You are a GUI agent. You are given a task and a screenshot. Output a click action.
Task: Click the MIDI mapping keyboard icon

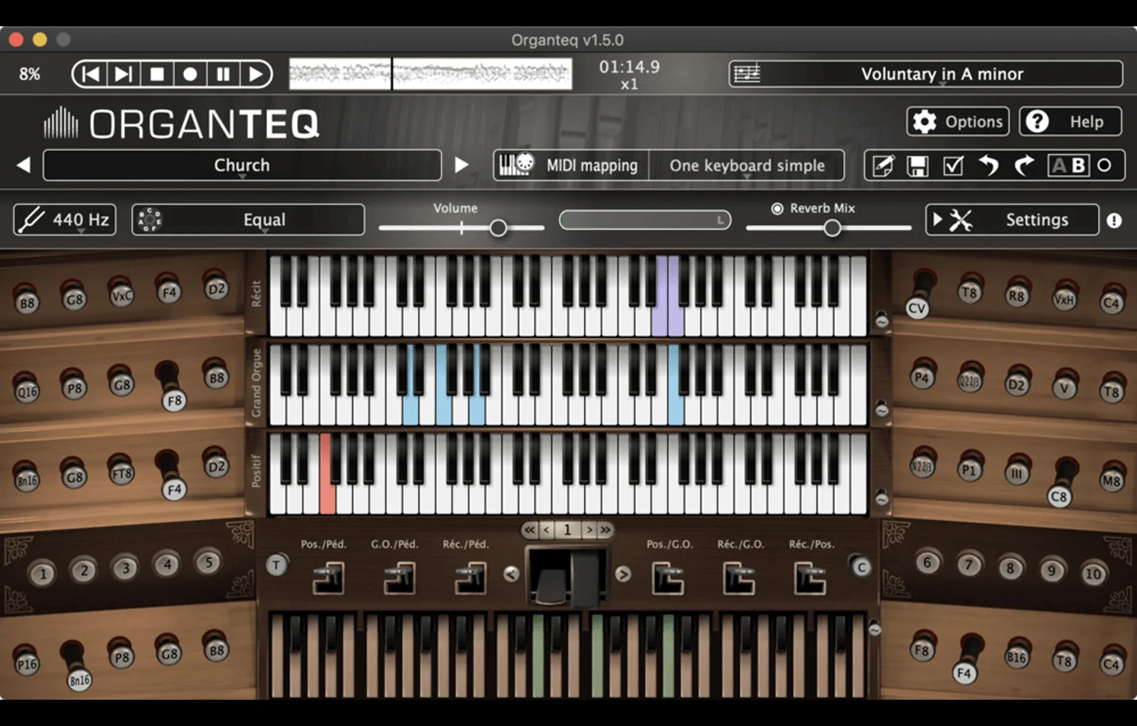pos(517,165)
